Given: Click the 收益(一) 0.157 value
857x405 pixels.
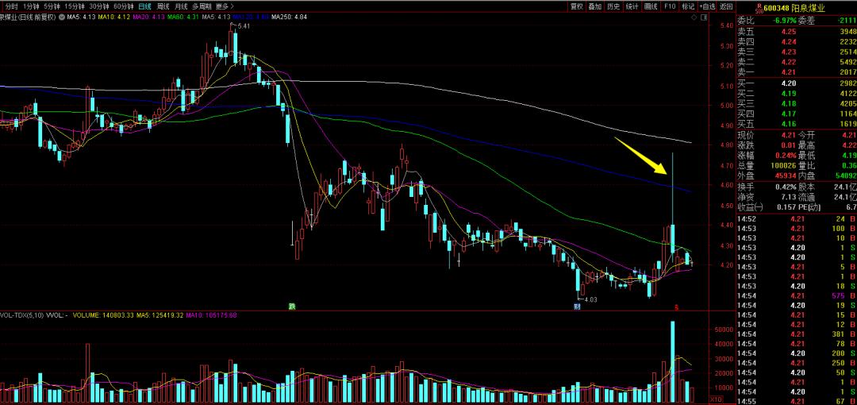Looking at the screenshot, I should 786,207.
